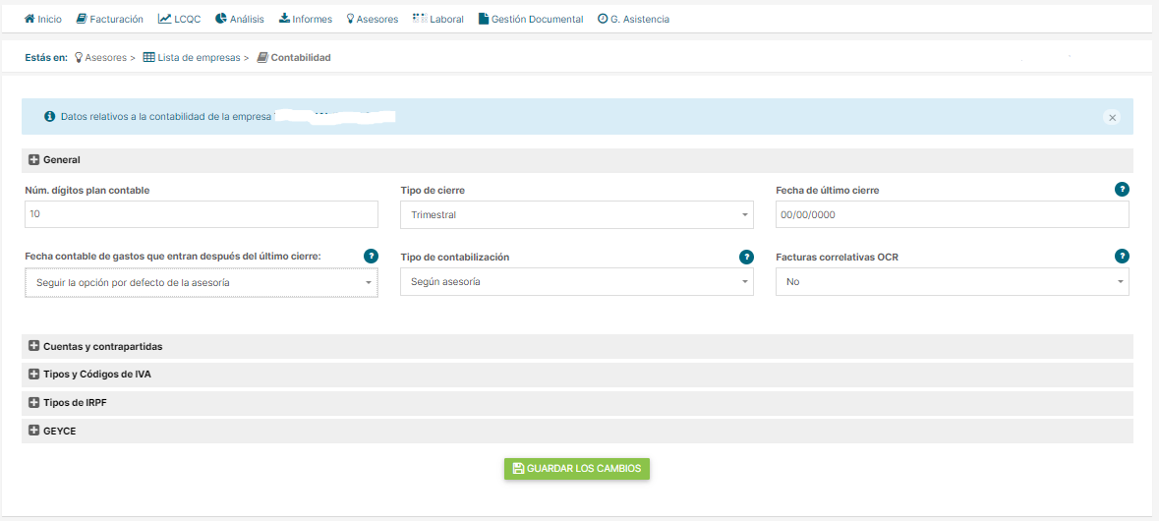Viewport: 1159px width, 521px height.
Task: Click the help icon for Facturas correlativas OCR
Action: pyautogui.click(x=1122, y=257)
